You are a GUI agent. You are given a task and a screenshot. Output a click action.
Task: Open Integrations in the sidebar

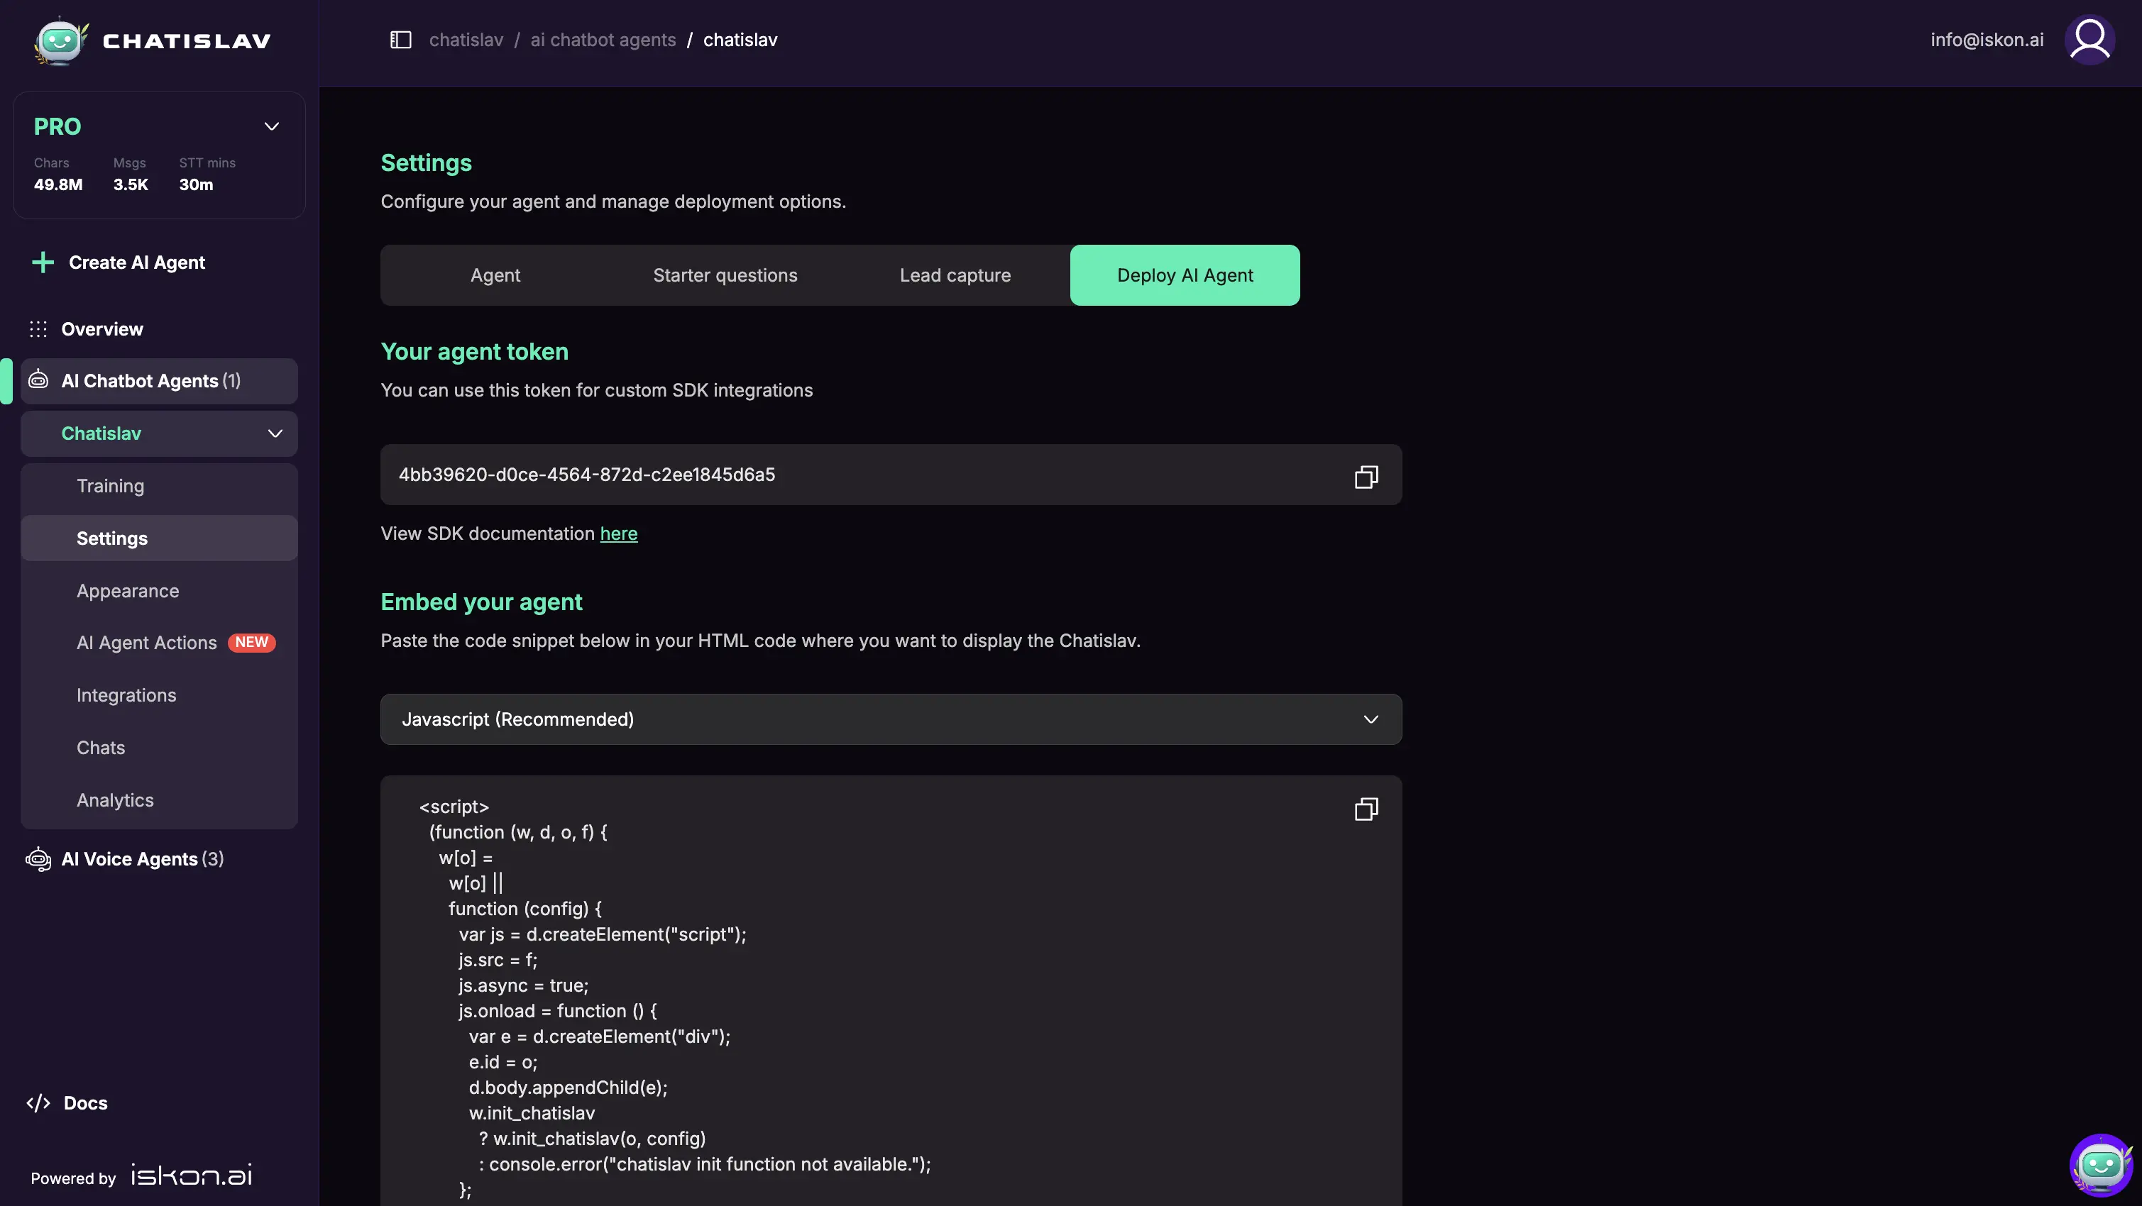click(x=159, y=695)
